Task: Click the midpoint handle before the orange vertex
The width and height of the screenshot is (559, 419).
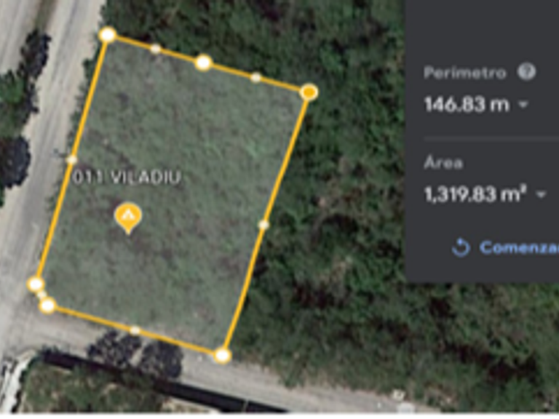Action: pyautogui.click(x=256, y=77)
